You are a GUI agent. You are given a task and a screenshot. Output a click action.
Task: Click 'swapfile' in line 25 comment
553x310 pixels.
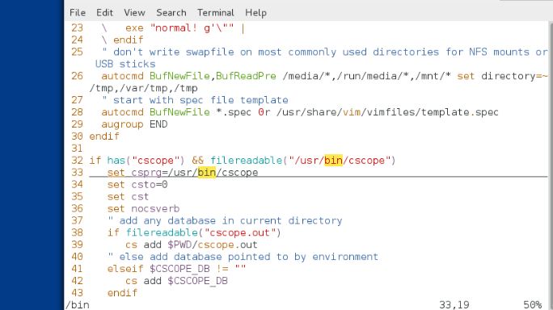210,52
